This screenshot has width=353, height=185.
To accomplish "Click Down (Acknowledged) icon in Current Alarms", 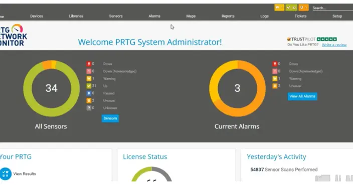I will coord(275,71).
